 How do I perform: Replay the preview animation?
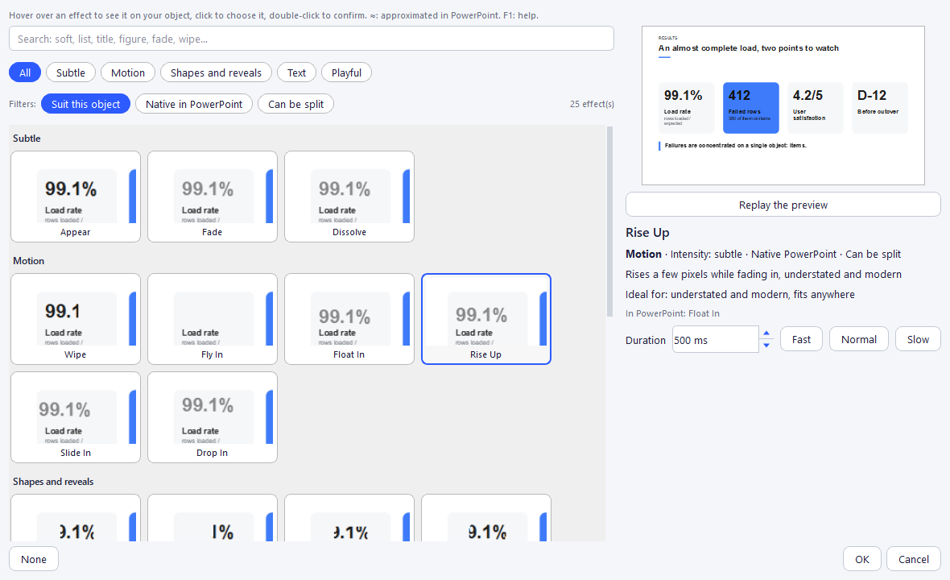[x=783, y=205]
